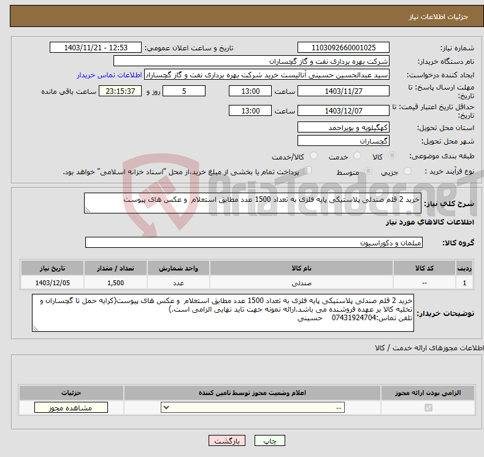Click the بازگشت back button
The height and width of the screenshot is (457, 484).
coord(227,441)
